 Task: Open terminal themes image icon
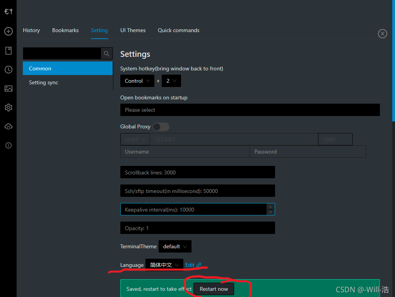click(9, 89)
